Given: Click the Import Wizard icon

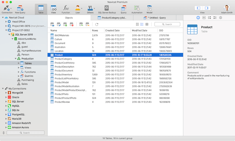Looking at the screenshot, I should pos(81,24).
